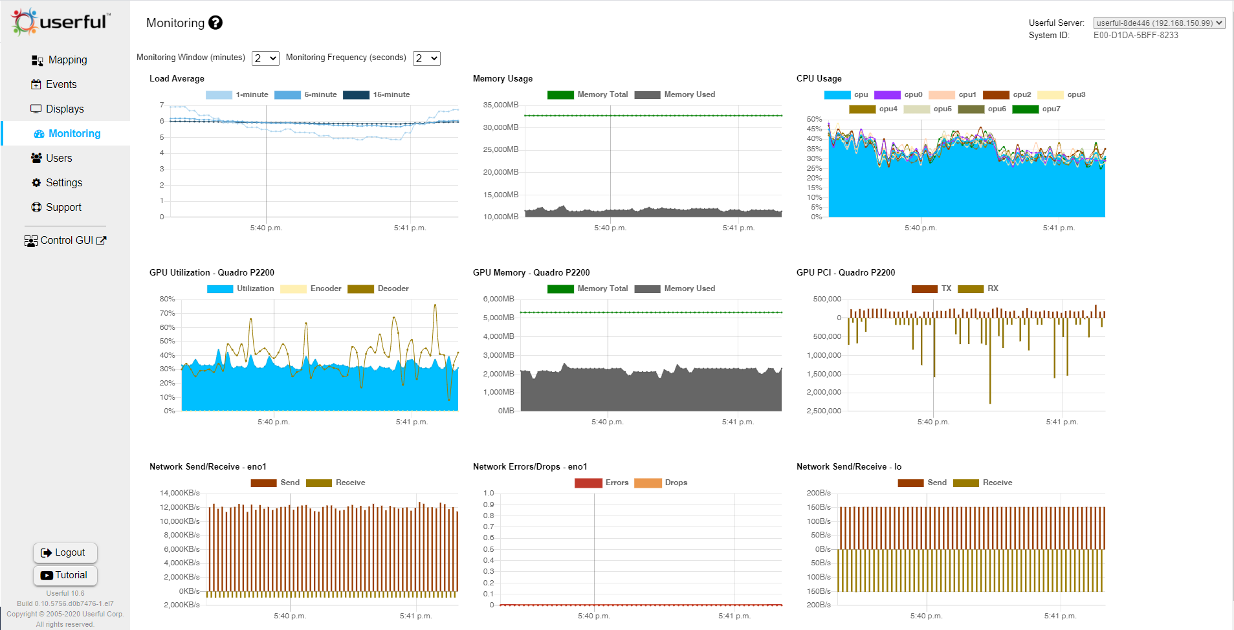Open the Userful Server selection dropdown
Screen dimensions: 1234x630
1159,23
